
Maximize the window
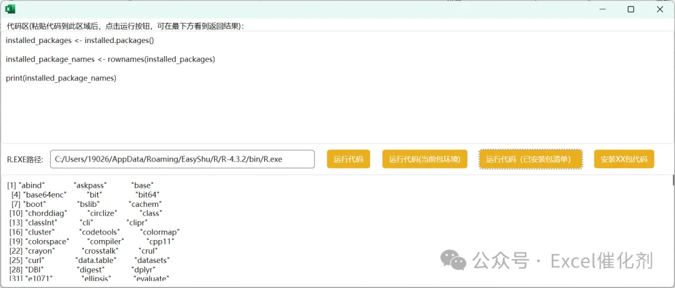pos(631,9)
